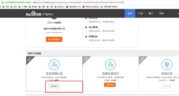
Task: Click the disabled 不可开通 button
Action: click(x=167, y=86)
